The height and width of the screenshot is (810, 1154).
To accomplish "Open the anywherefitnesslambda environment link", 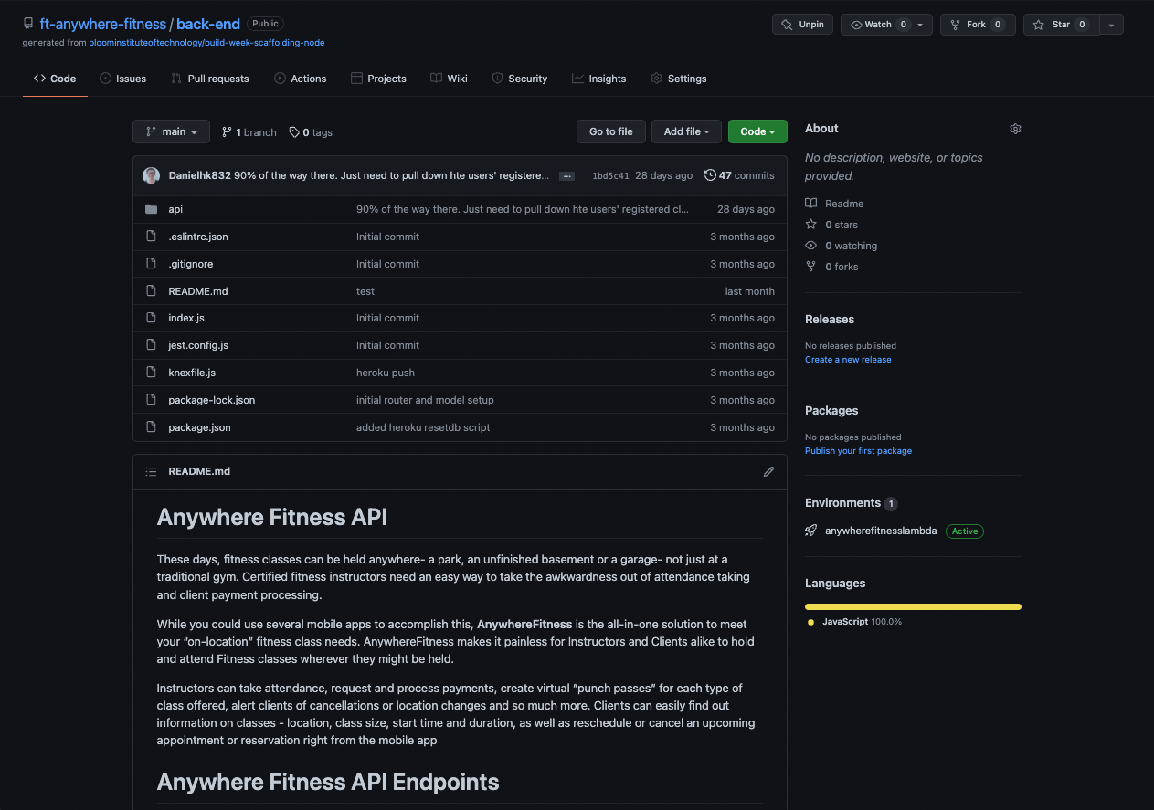I will pyautogui.click(x=881, y=531).
